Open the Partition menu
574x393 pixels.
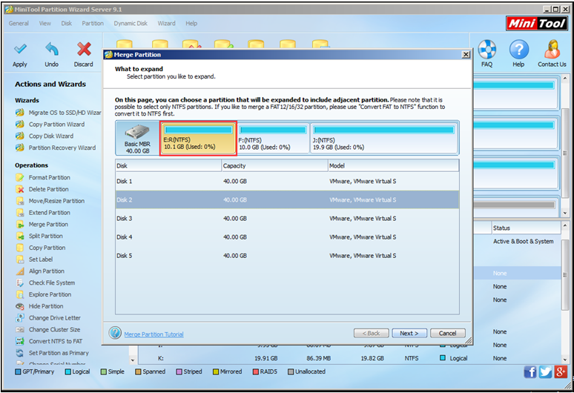[93, 24]
